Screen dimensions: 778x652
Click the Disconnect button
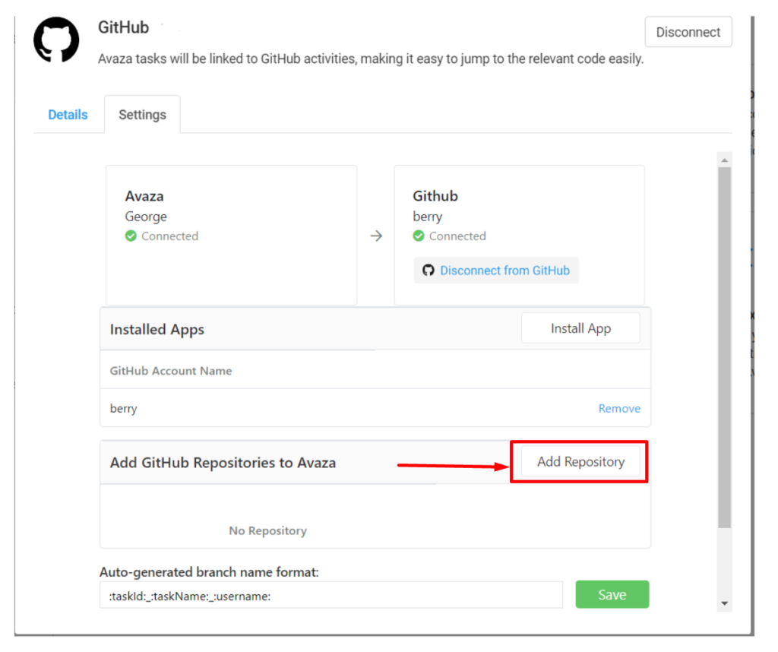coord(688,32)
